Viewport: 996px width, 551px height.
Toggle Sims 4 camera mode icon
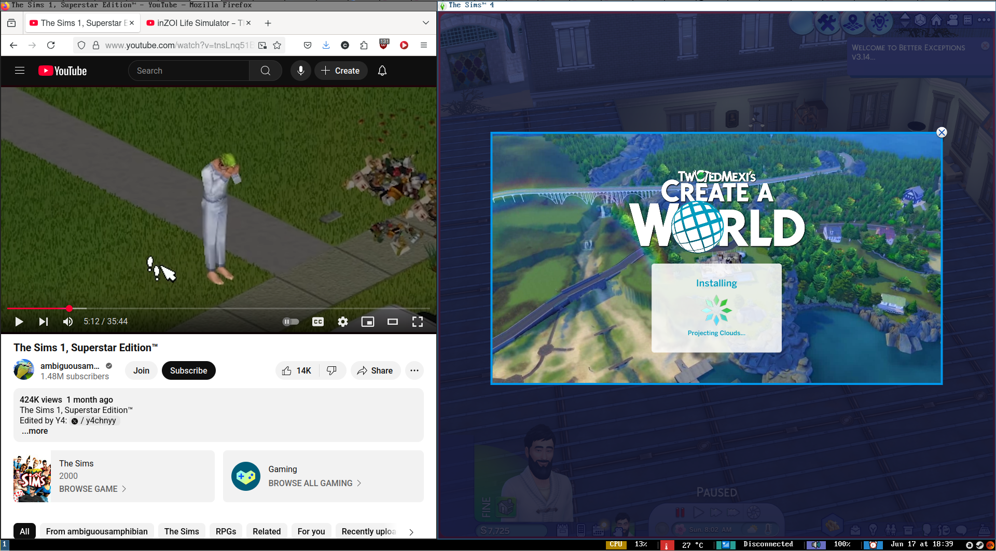tap(952, 20)
